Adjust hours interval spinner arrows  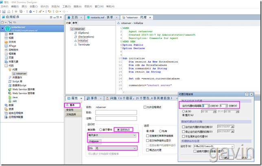pyautogui.click(x=209, y=106)
